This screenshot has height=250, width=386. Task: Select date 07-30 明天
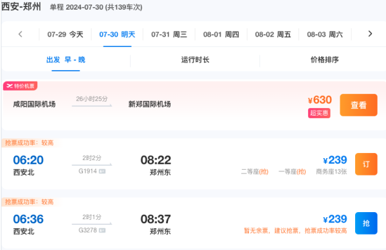tap(117, 35)
